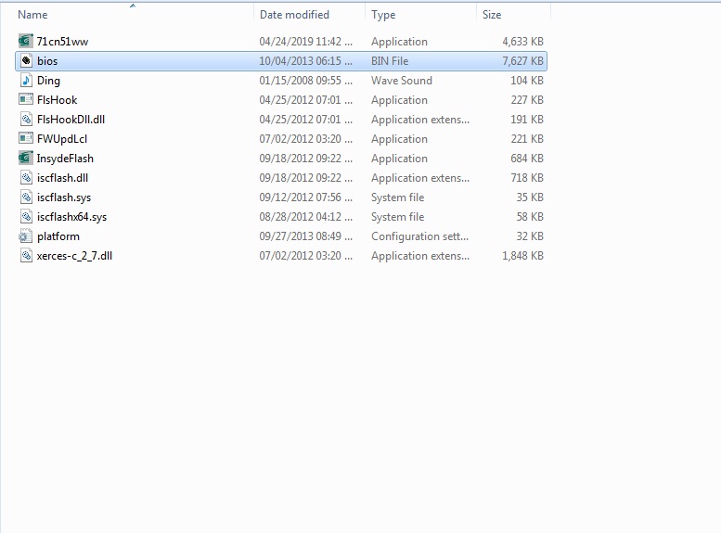This screenshot has height=535, width=721.
Task: Click the 32 KB size cell
Action: pyautogui.click(x=530, y=236)
